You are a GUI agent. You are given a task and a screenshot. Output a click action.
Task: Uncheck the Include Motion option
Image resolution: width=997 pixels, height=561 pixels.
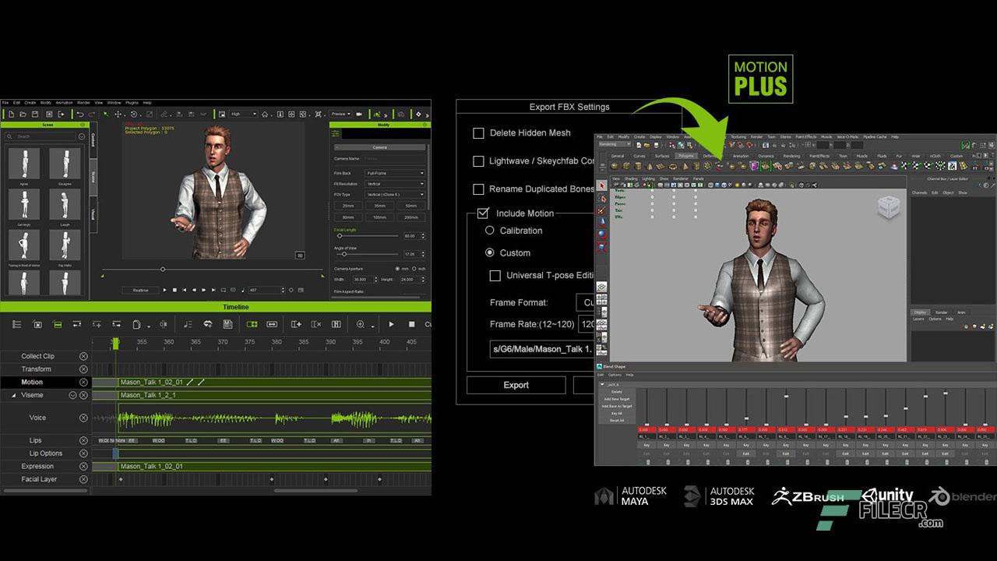coord(484,213)
